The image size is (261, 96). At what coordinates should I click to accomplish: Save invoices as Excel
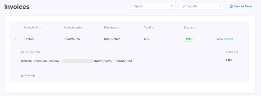pyautogui.click(x=241, y=6)
